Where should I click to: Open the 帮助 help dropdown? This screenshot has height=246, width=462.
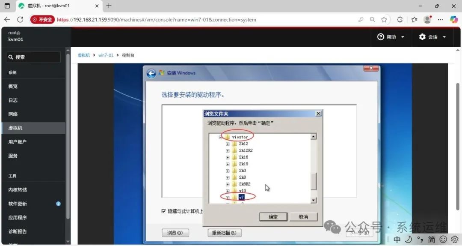point(391,37)
